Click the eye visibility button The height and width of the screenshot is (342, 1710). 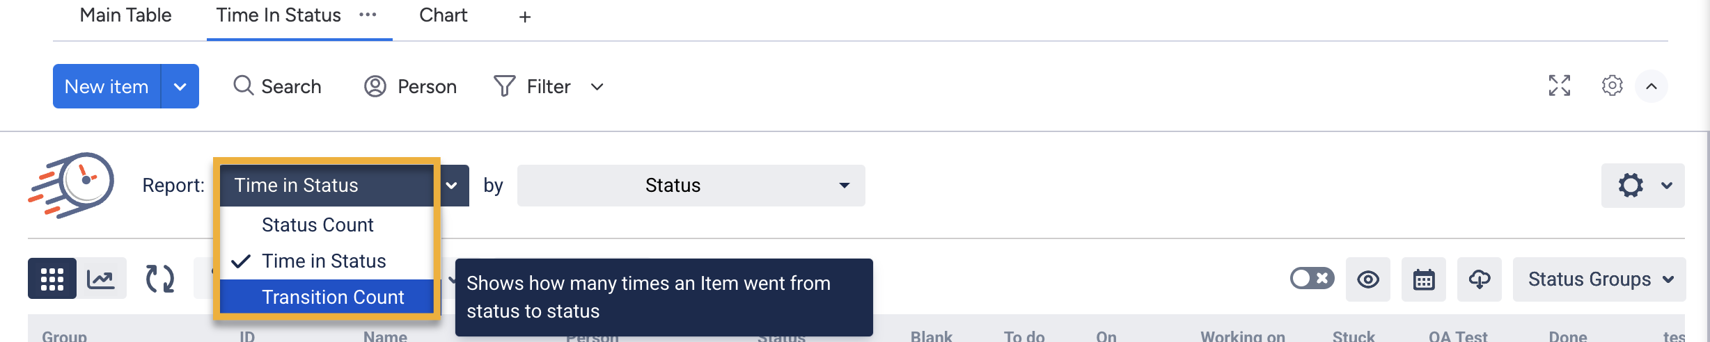1367,279
